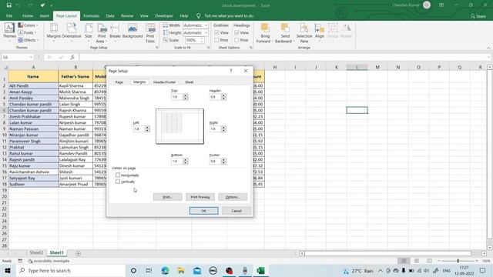Click the Options... button
Viewport: 493px width, 277px height.
233,197
